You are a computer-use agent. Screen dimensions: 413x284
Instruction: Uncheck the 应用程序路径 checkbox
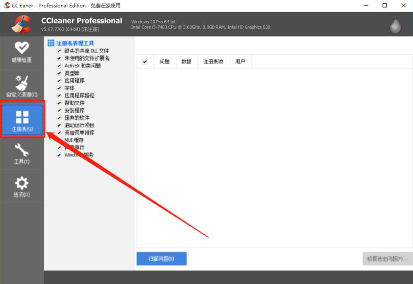coord(59,95)
